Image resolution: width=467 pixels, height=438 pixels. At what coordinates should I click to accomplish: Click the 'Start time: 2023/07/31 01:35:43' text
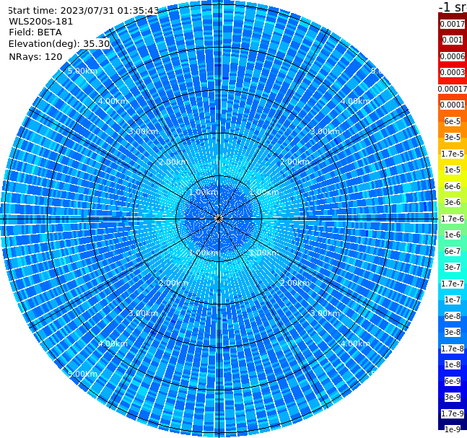point(83,11)
